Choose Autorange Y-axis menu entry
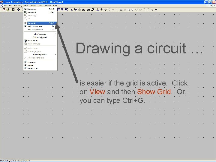 (x=40, y=51)
